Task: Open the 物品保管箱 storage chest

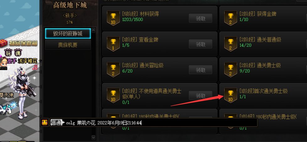Action: 19,43
